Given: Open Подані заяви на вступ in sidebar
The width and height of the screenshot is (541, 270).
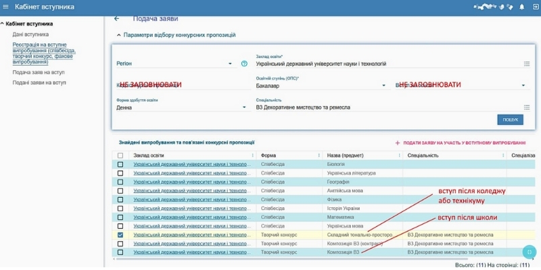Looking at the screenshot, I should [x=39, y=82].
